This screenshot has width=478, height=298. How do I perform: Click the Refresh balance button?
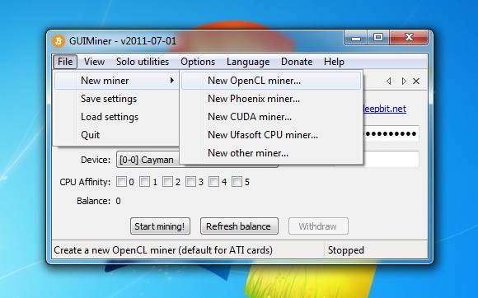(x=239, y=226)
